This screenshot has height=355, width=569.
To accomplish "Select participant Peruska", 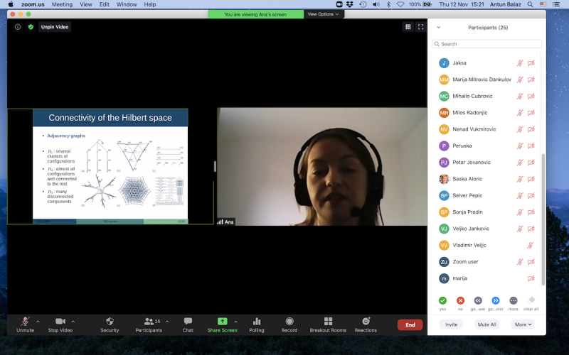I will (x=486, y=146).
